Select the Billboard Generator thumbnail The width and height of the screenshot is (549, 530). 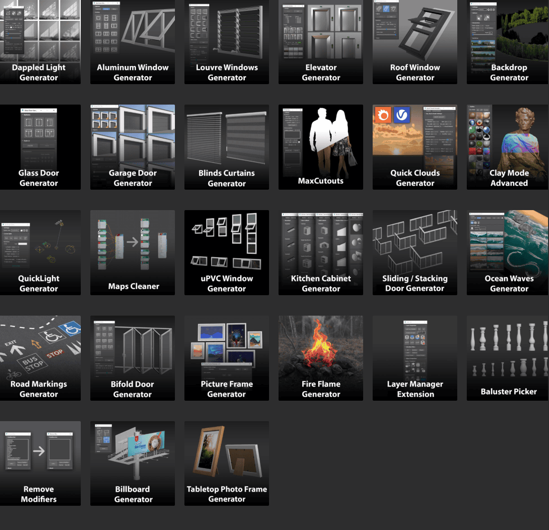coord(133,463)
